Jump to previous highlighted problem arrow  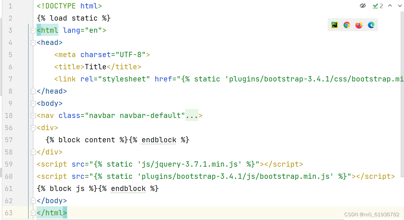[390, 6]
